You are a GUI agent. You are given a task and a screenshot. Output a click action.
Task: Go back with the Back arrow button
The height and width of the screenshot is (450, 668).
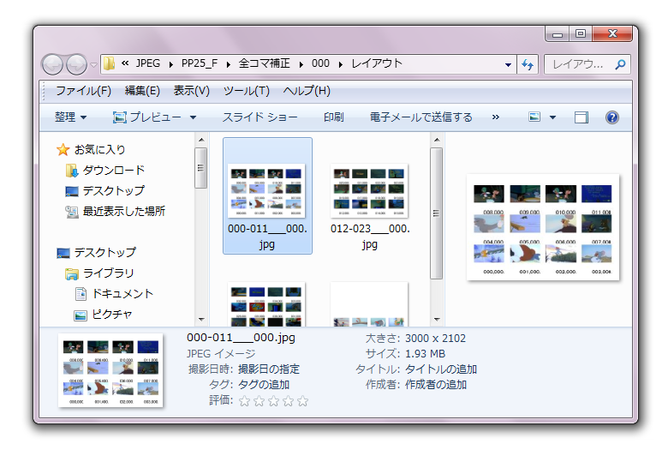pos(52,65)
